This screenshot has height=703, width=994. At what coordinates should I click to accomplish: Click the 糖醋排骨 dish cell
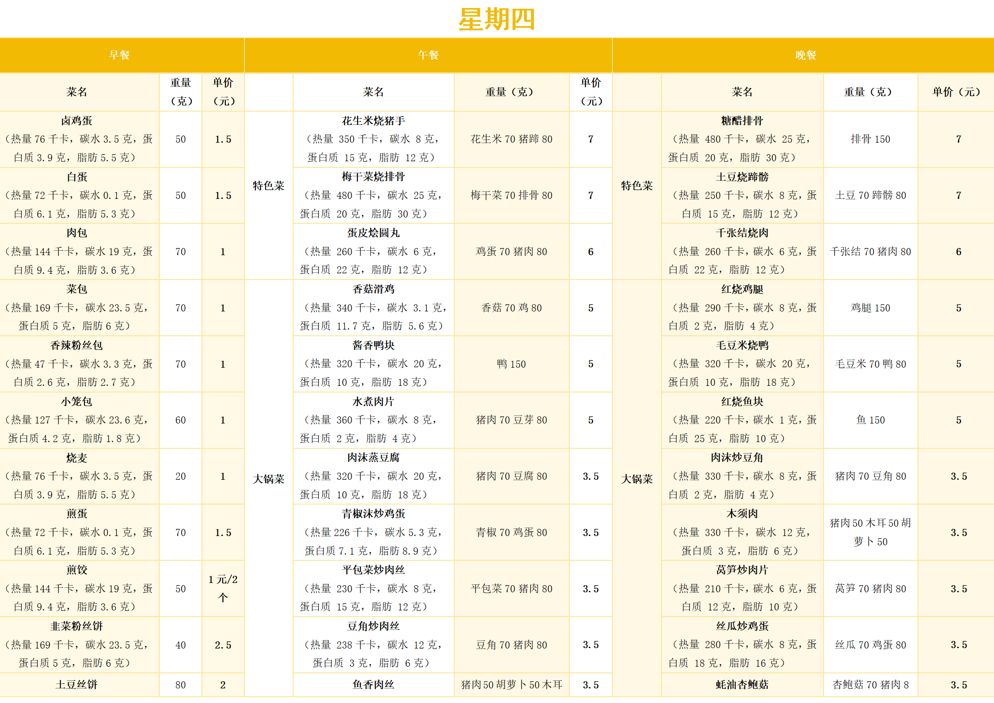click(742, 139)
